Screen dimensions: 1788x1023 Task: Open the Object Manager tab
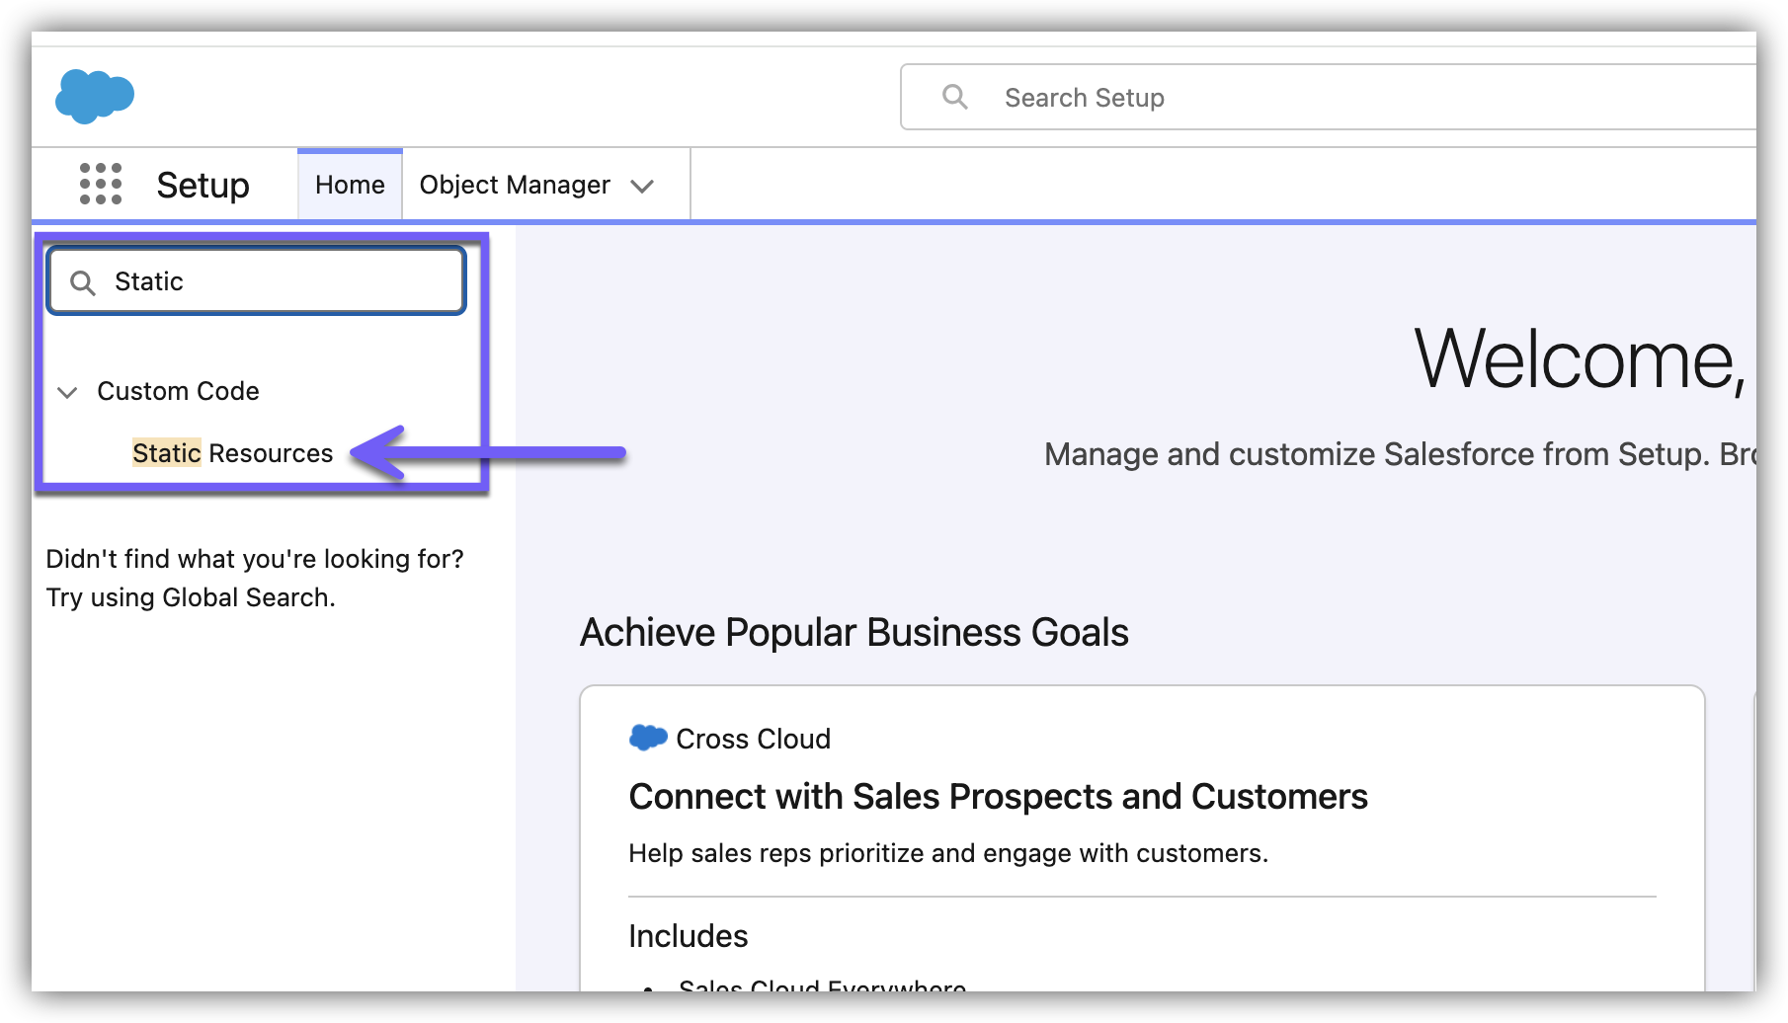pos(515,185)
